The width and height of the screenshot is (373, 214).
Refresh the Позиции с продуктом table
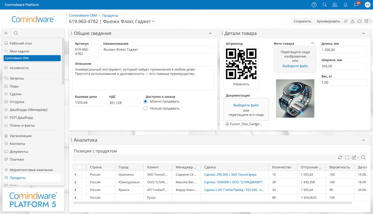pyautogui.click(x=340, y=158)
